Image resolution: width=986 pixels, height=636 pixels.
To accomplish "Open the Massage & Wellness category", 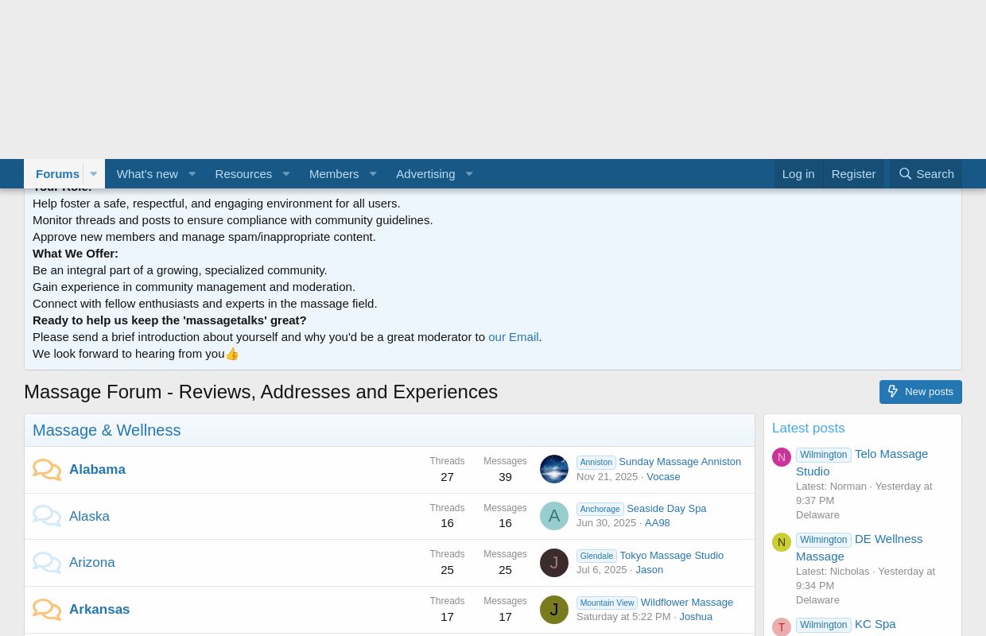I will (x=107, y=430).
